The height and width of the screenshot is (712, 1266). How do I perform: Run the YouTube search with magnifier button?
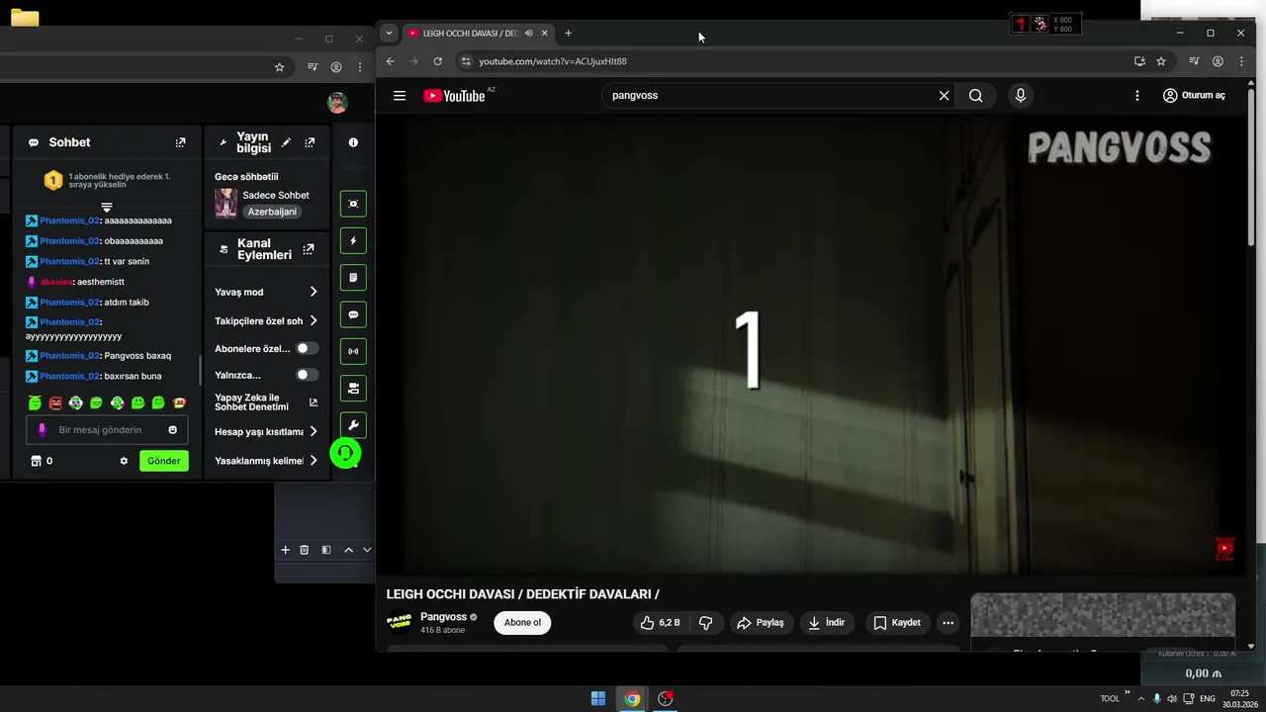pos(975,96)
